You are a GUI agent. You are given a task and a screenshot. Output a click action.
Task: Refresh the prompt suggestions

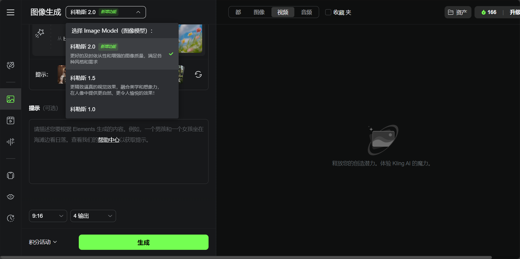point(198,75)
